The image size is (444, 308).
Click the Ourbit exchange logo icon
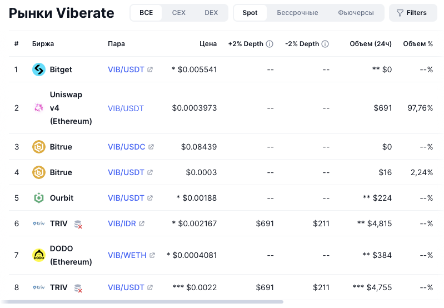[39, 198]
